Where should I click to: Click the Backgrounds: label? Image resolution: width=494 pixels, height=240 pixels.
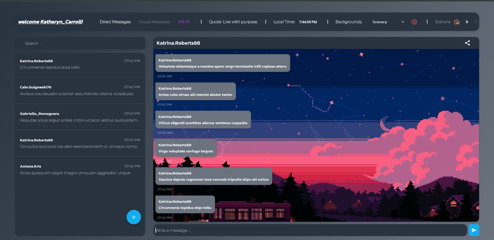[349, 22]
